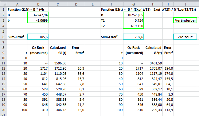199x116 pixels.
Task: Click the 'G2(t)' header cell
Action: [x=153, y=53]
